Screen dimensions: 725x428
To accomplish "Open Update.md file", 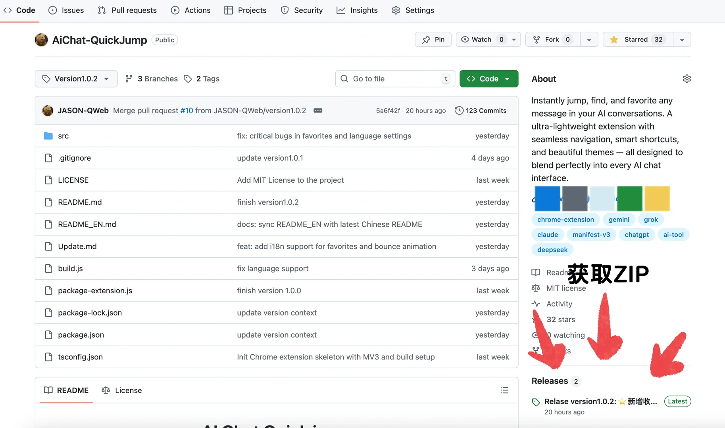I will (x=77, y=246).
